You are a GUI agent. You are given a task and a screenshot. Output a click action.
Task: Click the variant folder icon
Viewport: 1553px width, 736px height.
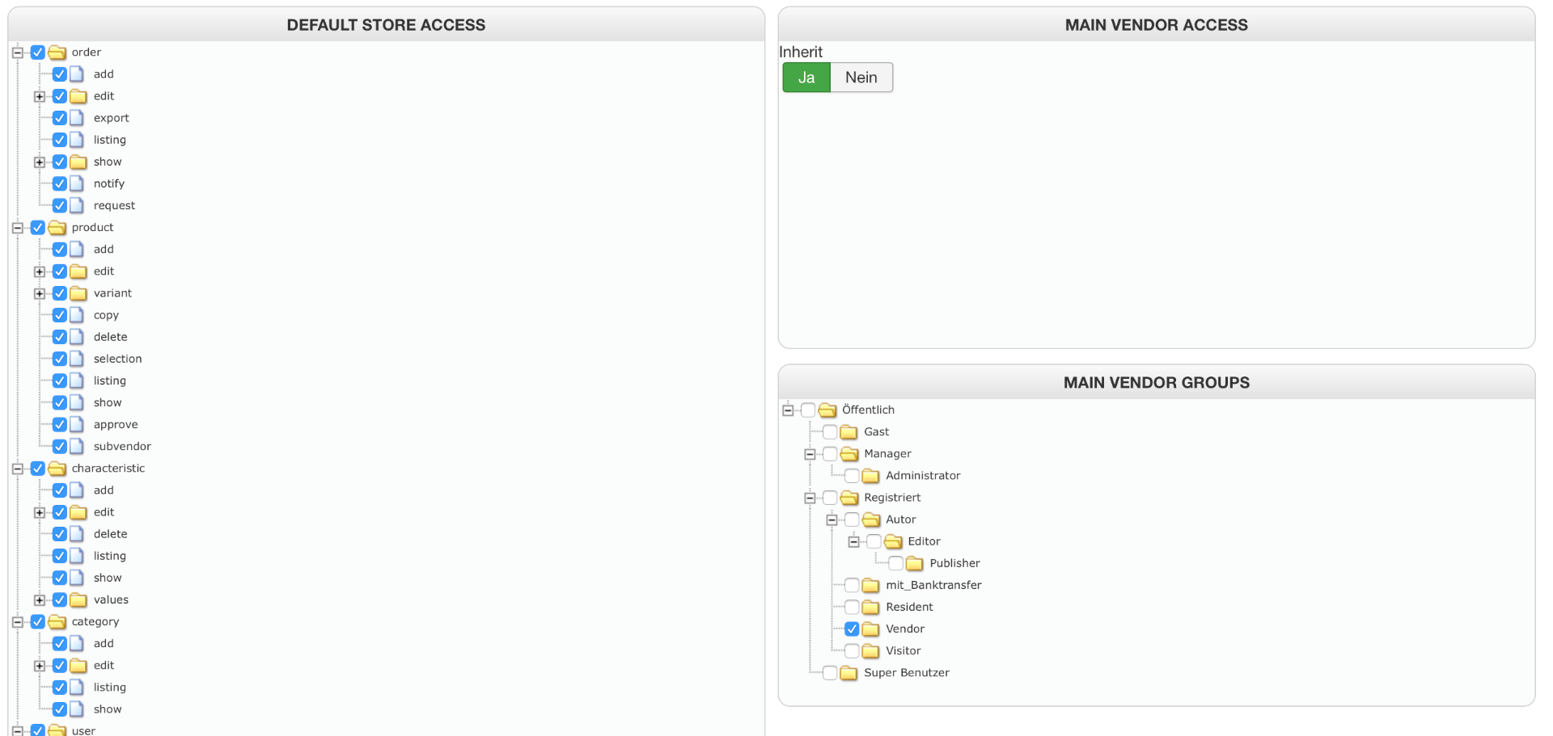78,293
